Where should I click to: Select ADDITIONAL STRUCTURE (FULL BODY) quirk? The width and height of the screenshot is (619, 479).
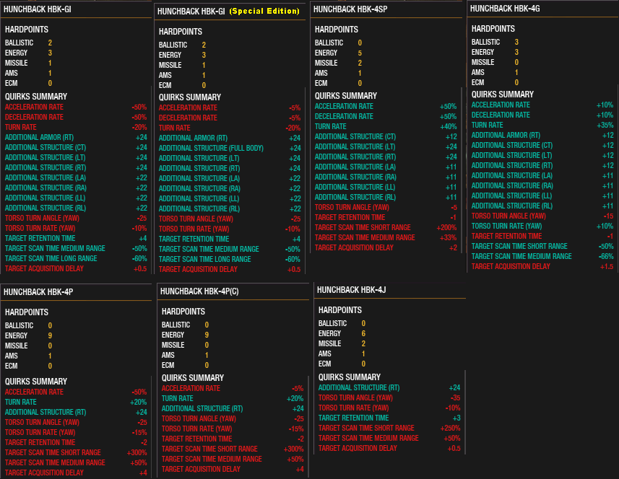(x=230, y=148)
